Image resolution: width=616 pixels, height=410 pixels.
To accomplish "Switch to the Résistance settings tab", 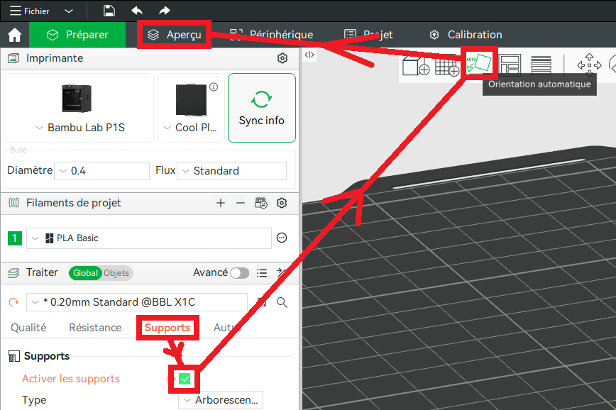I will tap(95, 328).
